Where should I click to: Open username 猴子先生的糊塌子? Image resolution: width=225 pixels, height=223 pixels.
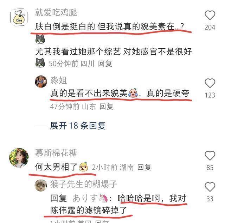point(84,184)
